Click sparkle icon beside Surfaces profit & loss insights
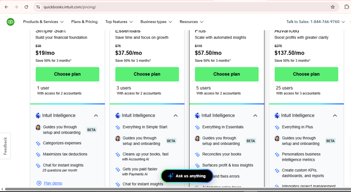351x192 pixels. (197, 166)
